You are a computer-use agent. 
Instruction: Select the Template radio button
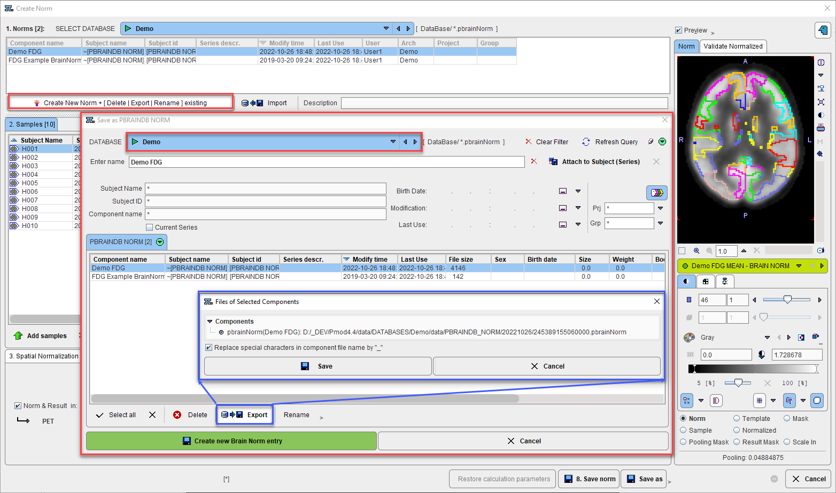pos(737,419)
